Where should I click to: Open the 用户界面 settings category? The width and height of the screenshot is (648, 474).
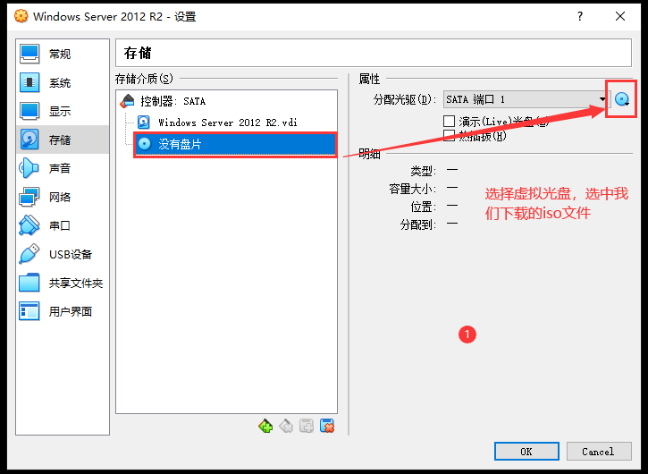click(63, 311)
